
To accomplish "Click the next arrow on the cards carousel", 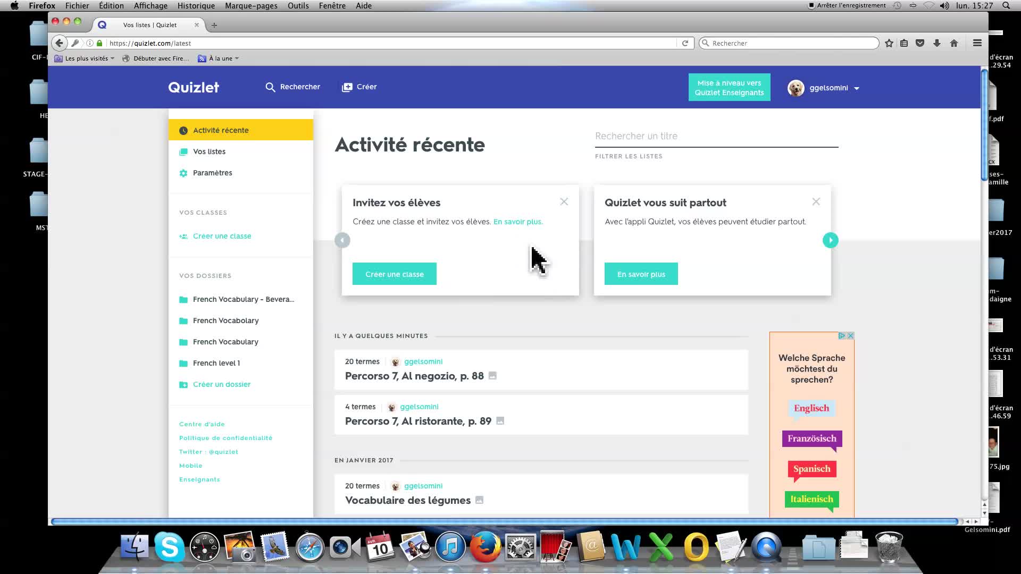I will point(830,240).
